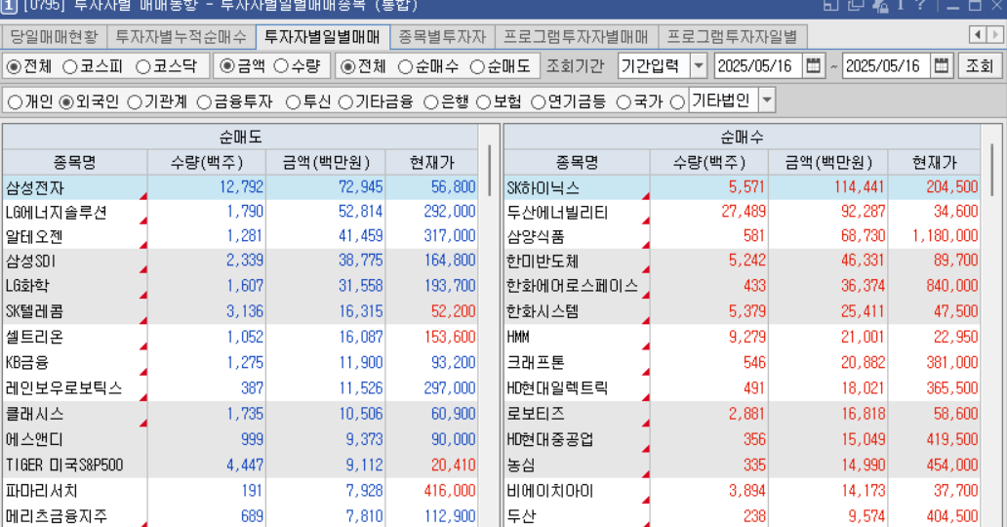The image size is (1007, 527).
Task: Click the font size T icon in title bar
Action: (901, 5)
